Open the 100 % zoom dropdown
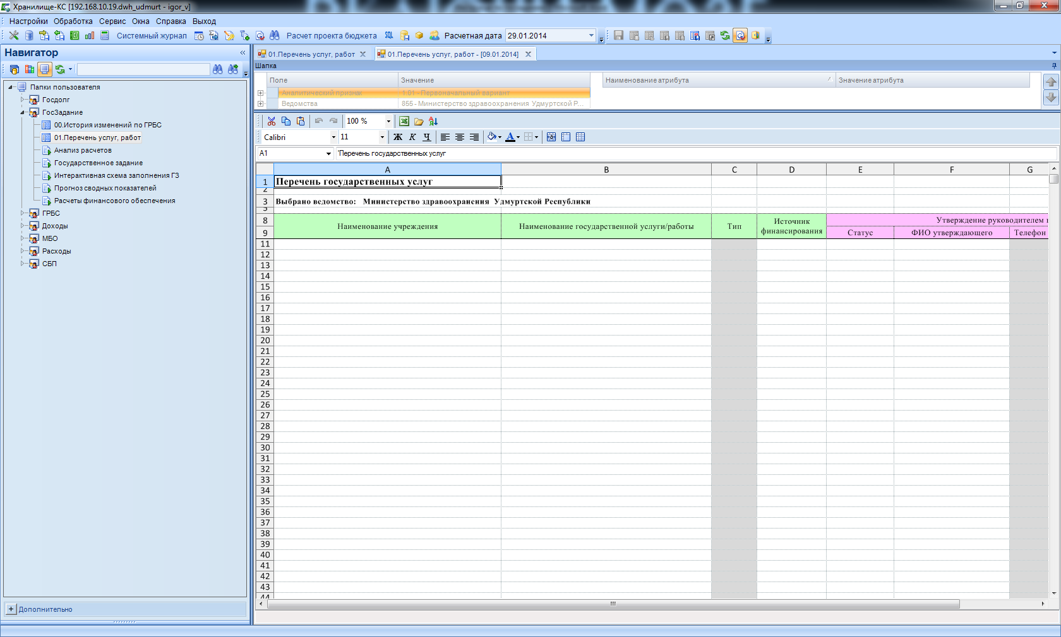Screen dimensions: 1061x637 point(388,121)
